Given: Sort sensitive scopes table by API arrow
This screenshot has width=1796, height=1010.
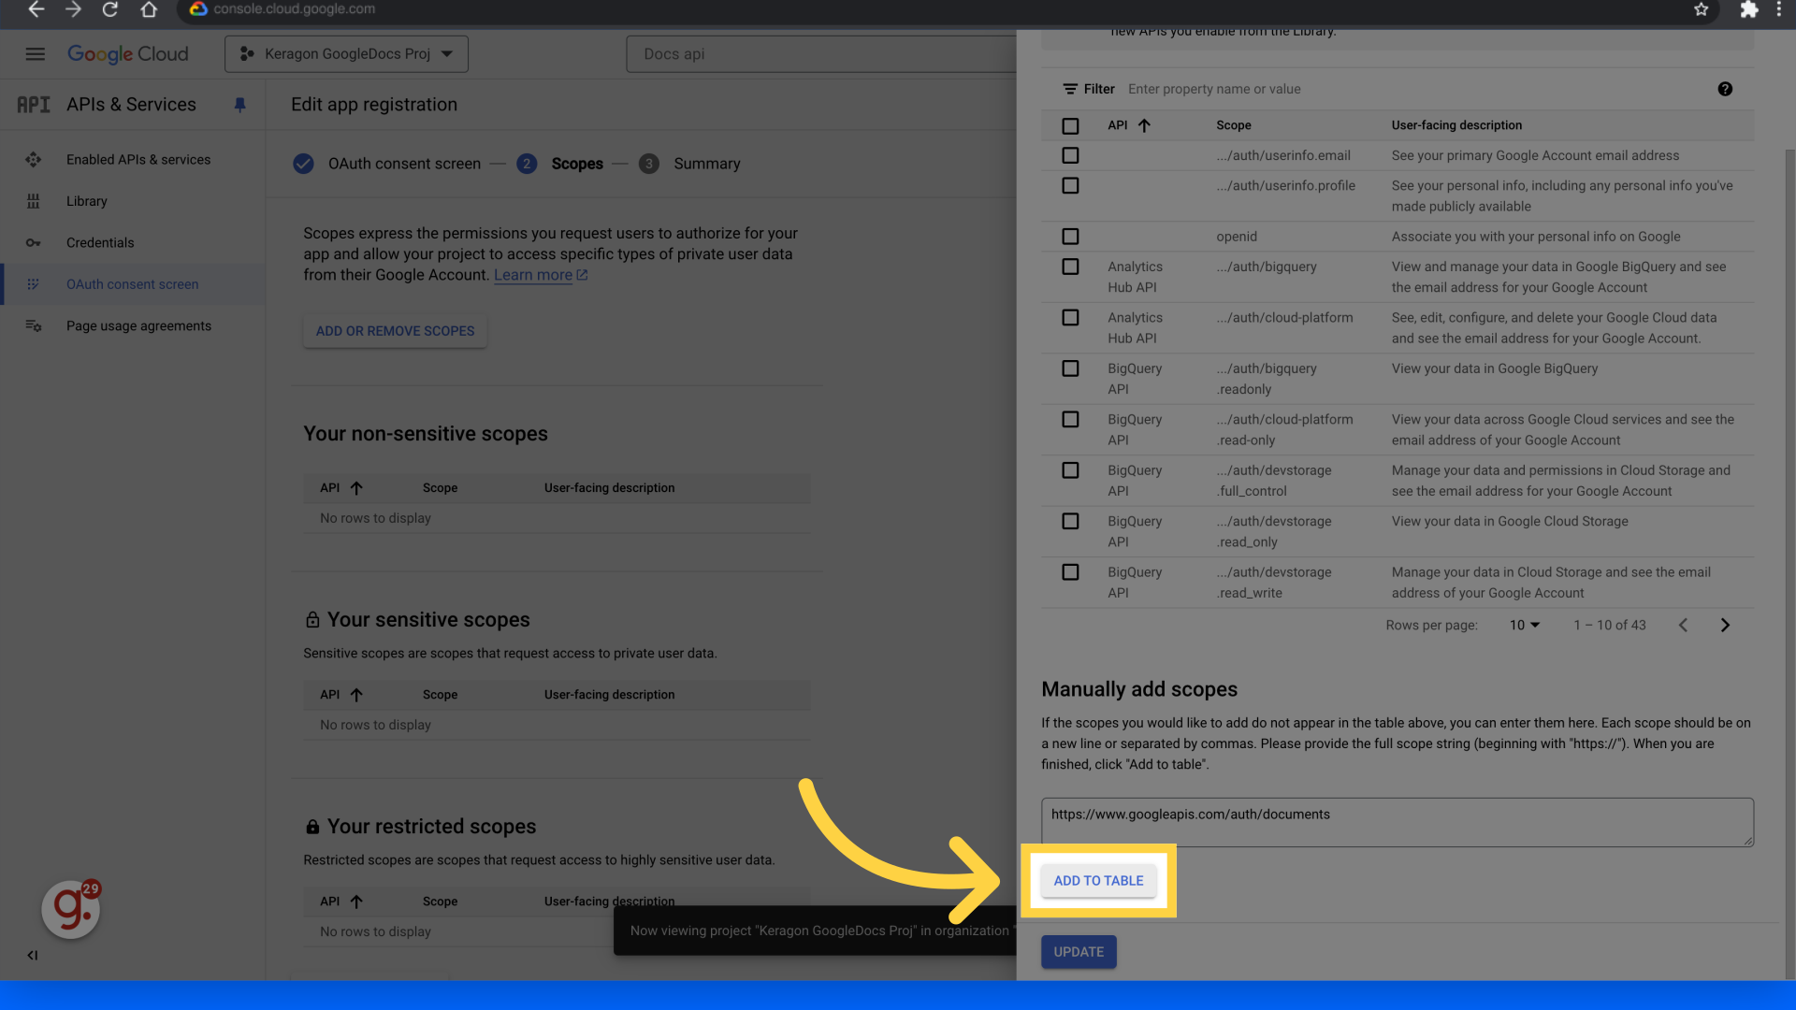Looking at the screenshot, I should [x=356, y=695].
